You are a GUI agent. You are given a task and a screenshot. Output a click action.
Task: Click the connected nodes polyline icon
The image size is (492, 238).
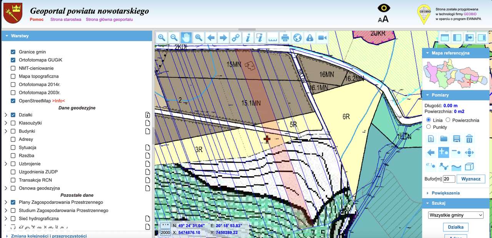pyautogui.click(x=444, y=166)
